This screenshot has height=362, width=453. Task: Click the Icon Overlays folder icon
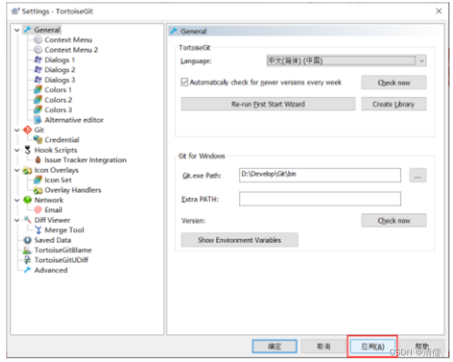coord(28,170)
